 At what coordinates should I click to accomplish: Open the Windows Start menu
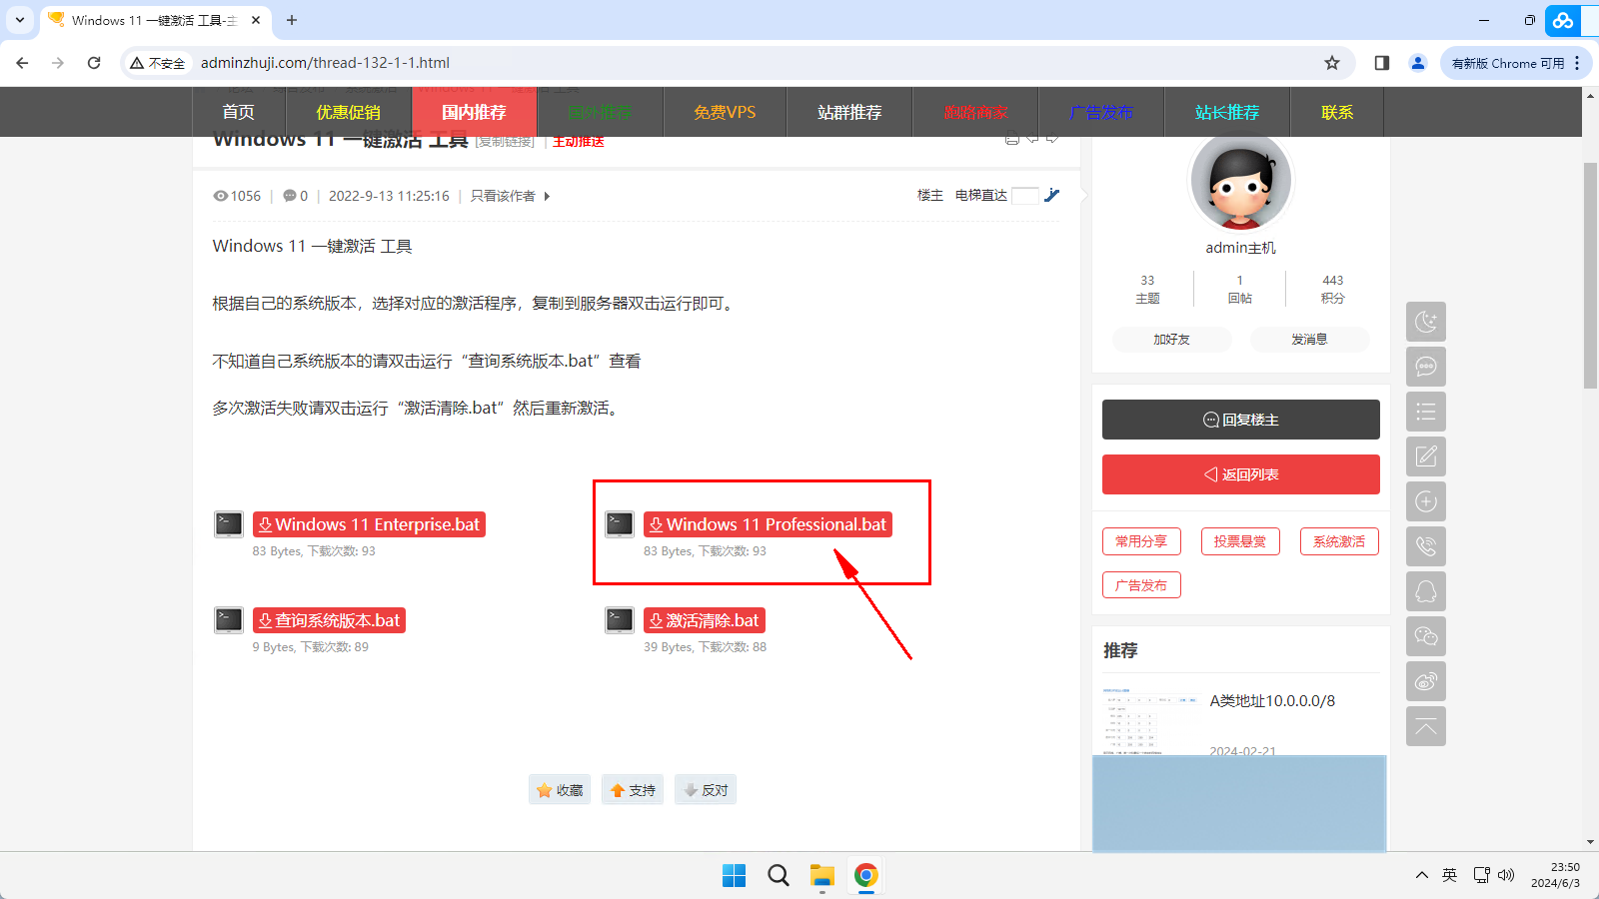coord(734,876)
